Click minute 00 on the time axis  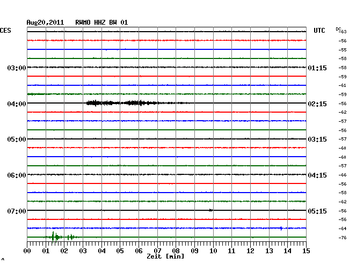[x=27, y=251]
